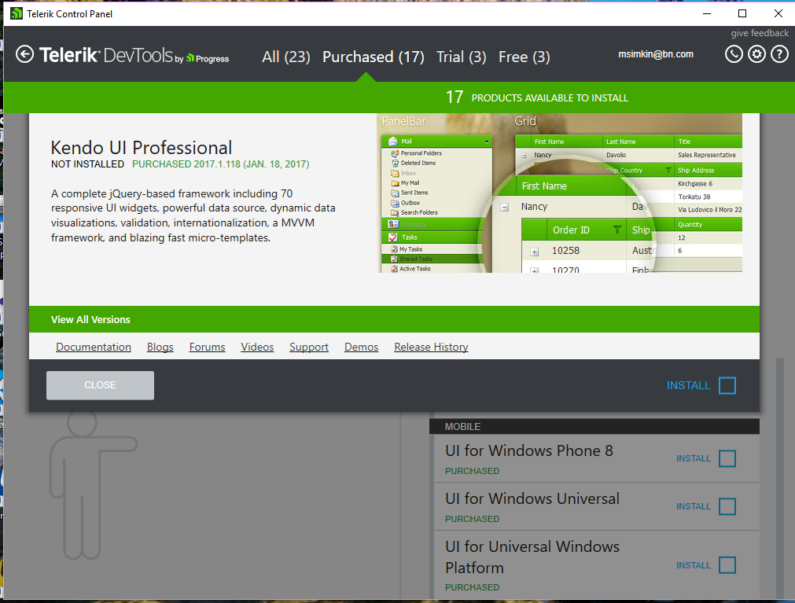Open the Documentation link
The width and height of the screenshot is (795, 603).
(94, 347)
